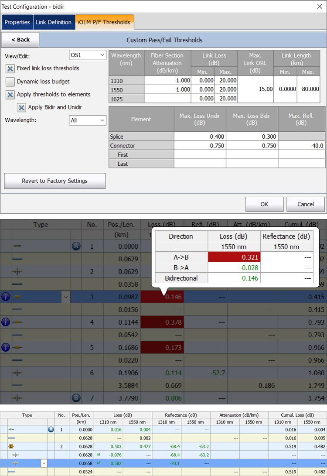Edit Splice Max. Loss Unidir field
The image size is (327, 476).
point(200,137)
